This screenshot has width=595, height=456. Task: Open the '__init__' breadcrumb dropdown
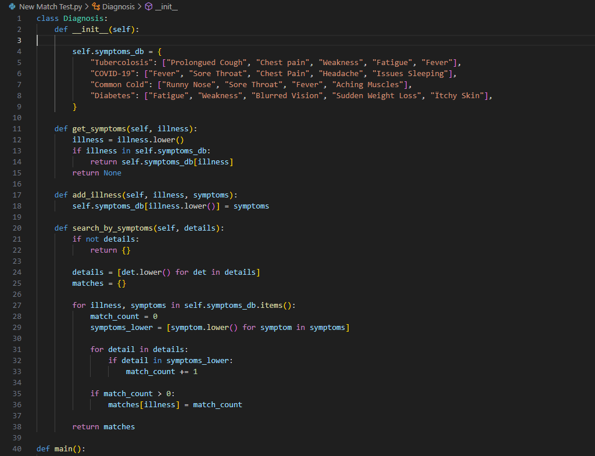pyautogui.click(x=166, y=7)
